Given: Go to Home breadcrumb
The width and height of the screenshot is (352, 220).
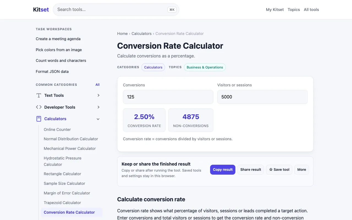Looking at the screenshot, I should click(x=122, y=34).
